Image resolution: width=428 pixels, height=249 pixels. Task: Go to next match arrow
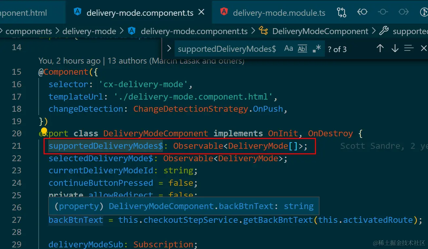395,48
